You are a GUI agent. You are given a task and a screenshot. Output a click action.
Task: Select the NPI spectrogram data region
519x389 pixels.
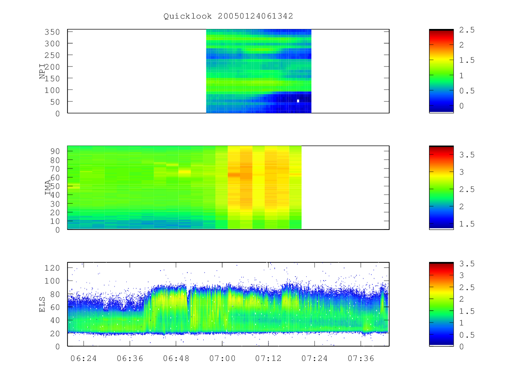[x=259, y=71]
